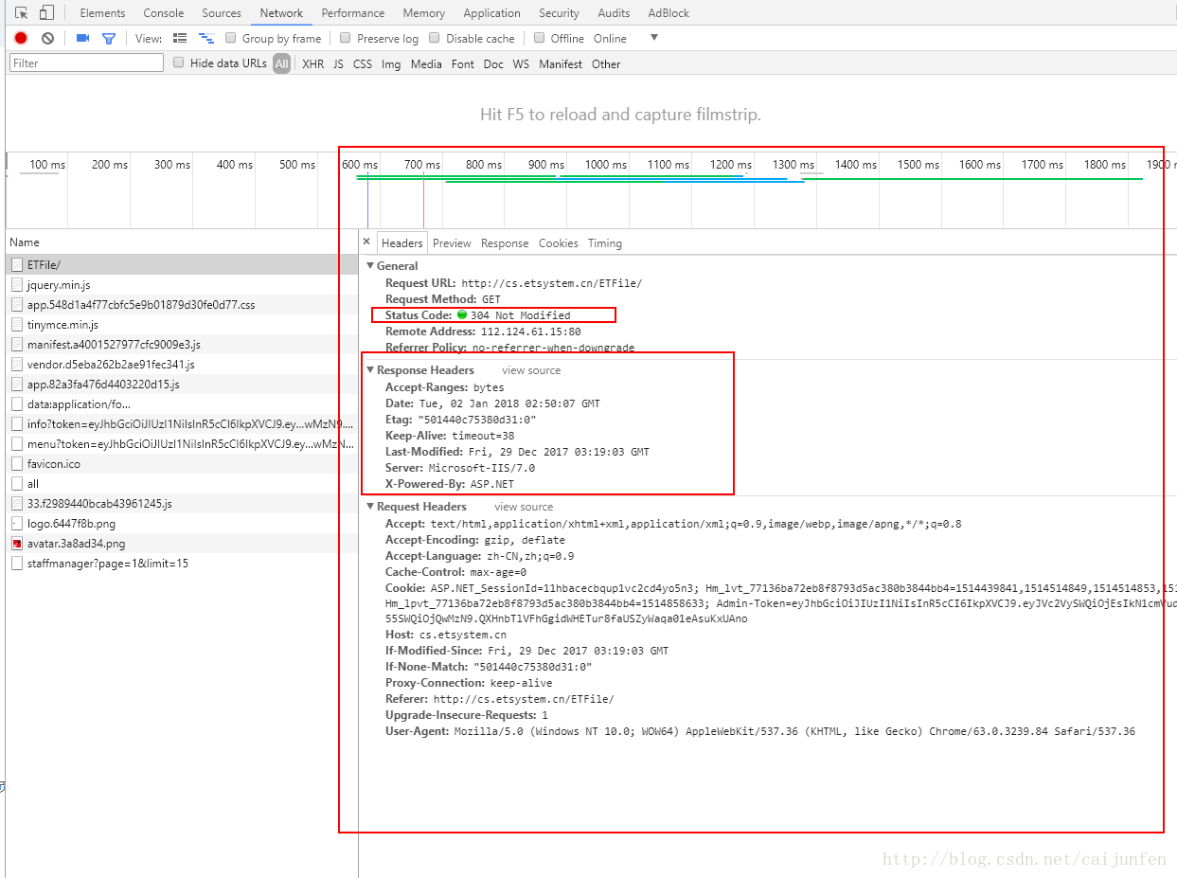Open the Elements panel tab
The width and height of the screenshot is (1177, 878).
coord(102,13)
